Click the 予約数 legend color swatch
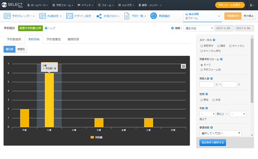Screen dimensions: 258x159 [x=92, y=137]
